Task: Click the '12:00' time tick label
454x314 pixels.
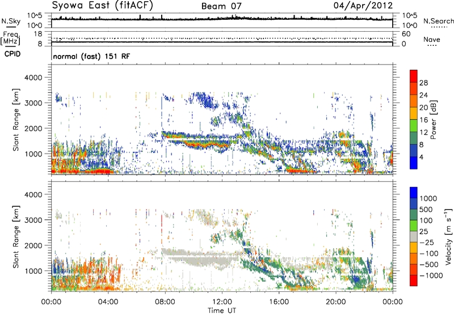Action: click(222, 302)
